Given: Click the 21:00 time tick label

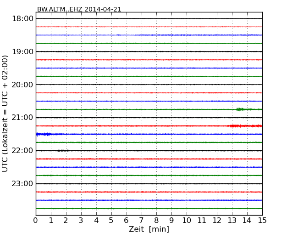Looking at the screenshot, I should pyautogui.click(x=22, y=118).
